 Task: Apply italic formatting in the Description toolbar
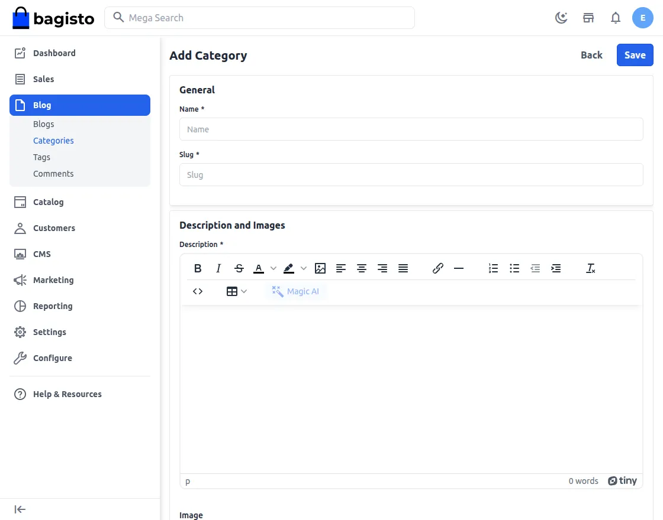(x=218, y=268)
